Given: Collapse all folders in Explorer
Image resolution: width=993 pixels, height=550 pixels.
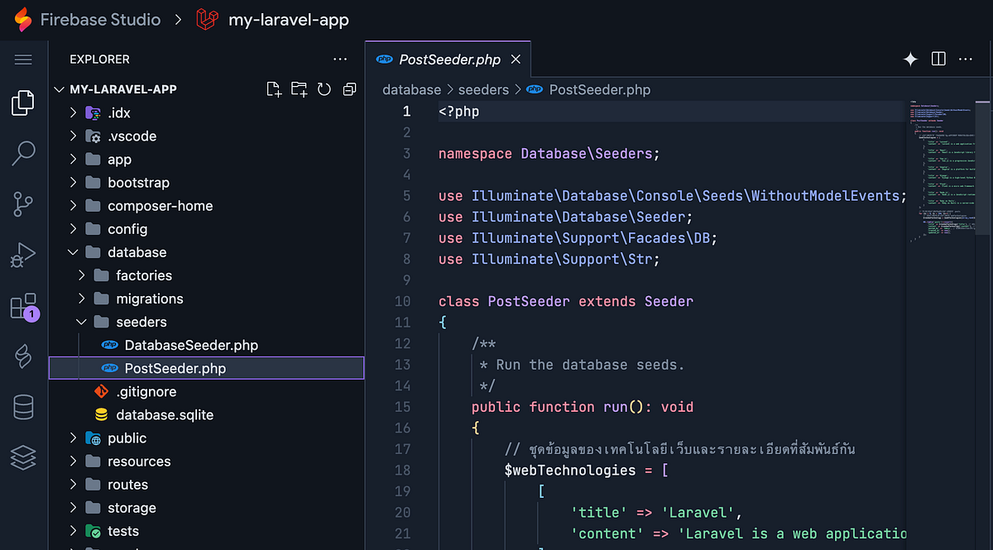Looking at the screenshot, I should [x=349, y=88].
